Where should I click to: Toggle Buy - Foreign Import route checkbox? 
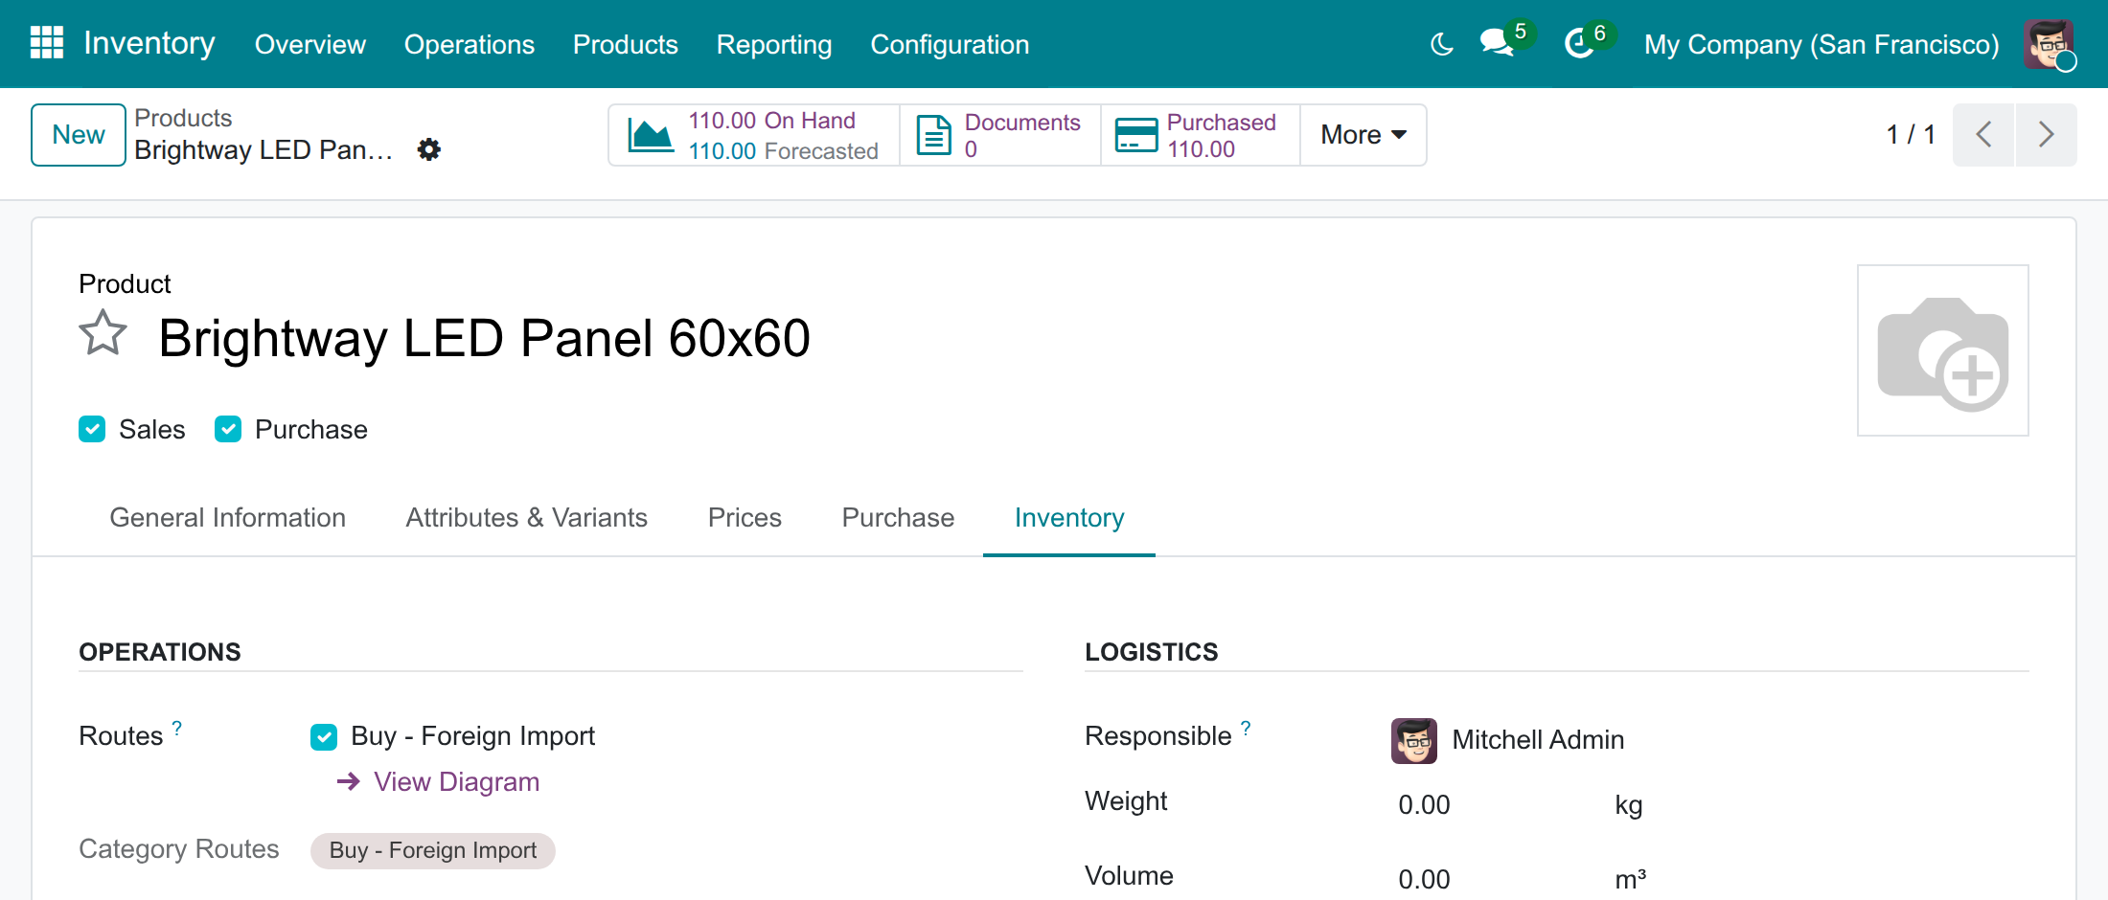[324, 736]
